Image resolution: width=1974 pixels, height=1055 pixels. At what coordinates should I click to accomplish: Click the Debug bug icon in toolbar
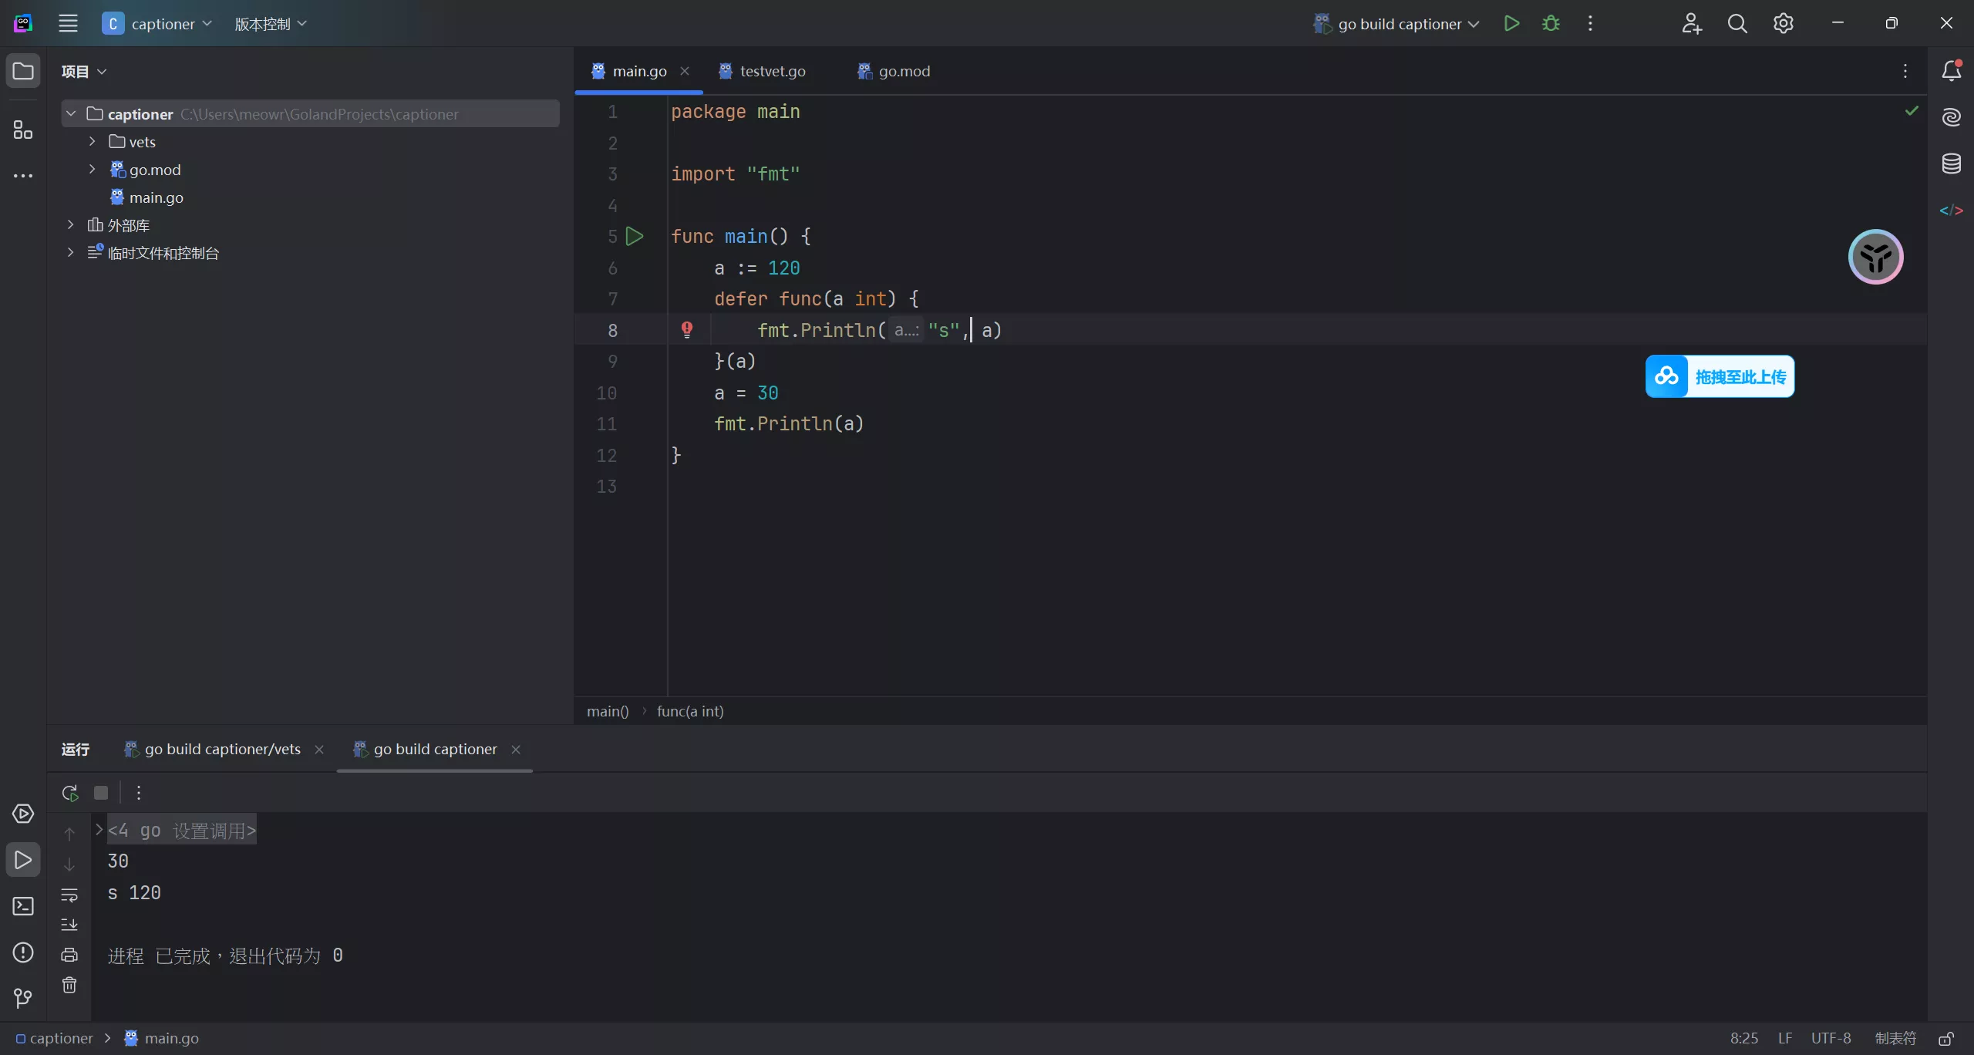point(1551,24)
